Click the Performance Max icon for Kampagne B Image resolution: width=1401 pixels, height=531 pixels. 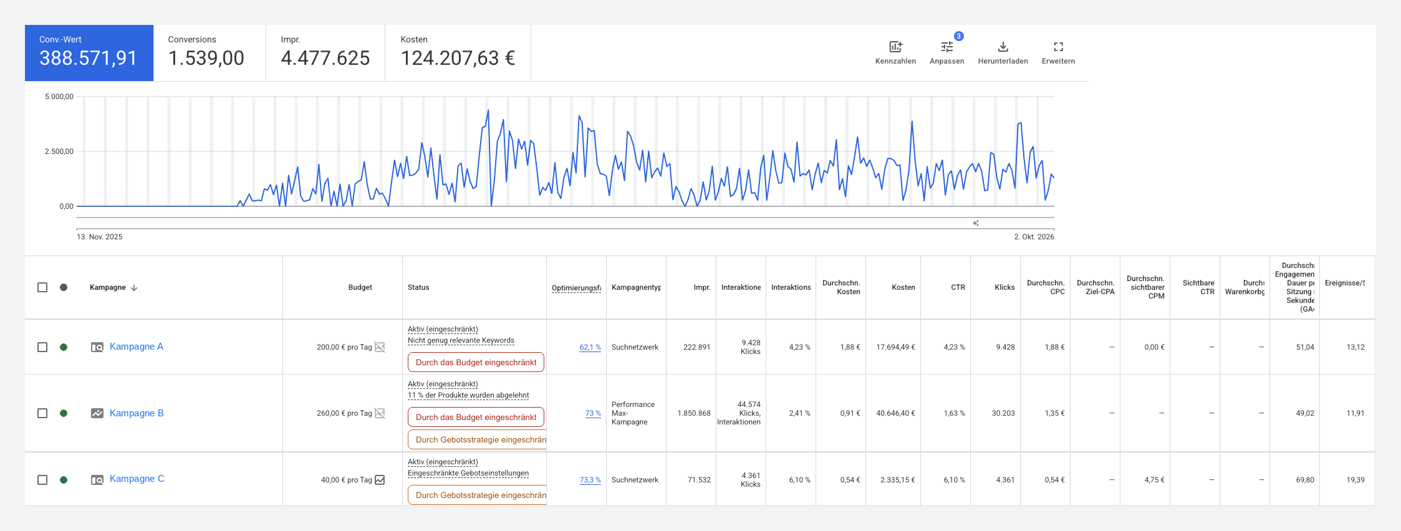[x=97, y=413]
